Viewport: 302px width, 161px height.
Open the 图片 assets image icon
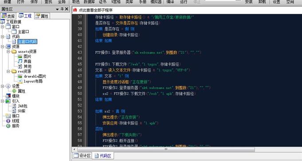[x=20, y=56]
